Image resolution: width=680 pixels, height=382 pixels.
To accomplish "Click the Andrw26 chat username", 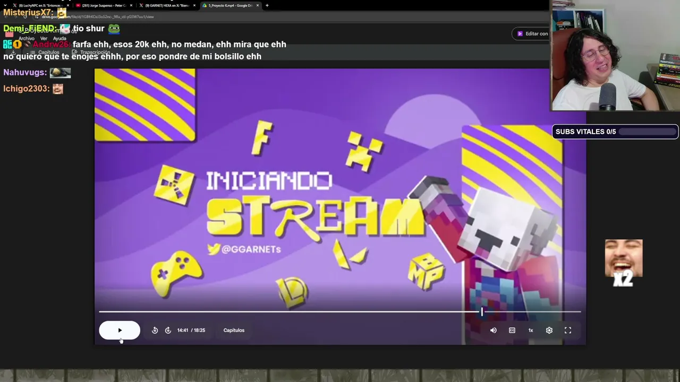I will pos(51,45).
